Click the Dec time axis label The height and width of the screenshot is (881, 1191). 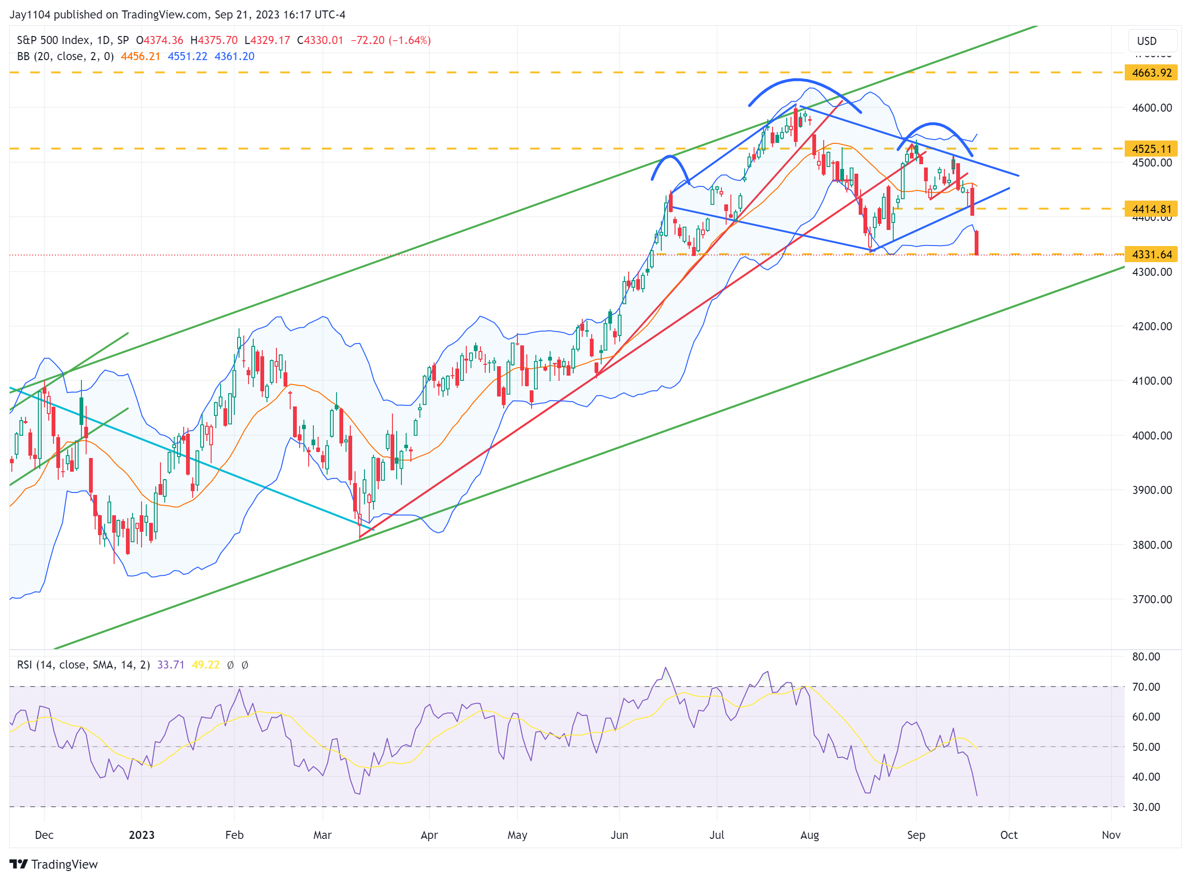click(44, 835)
